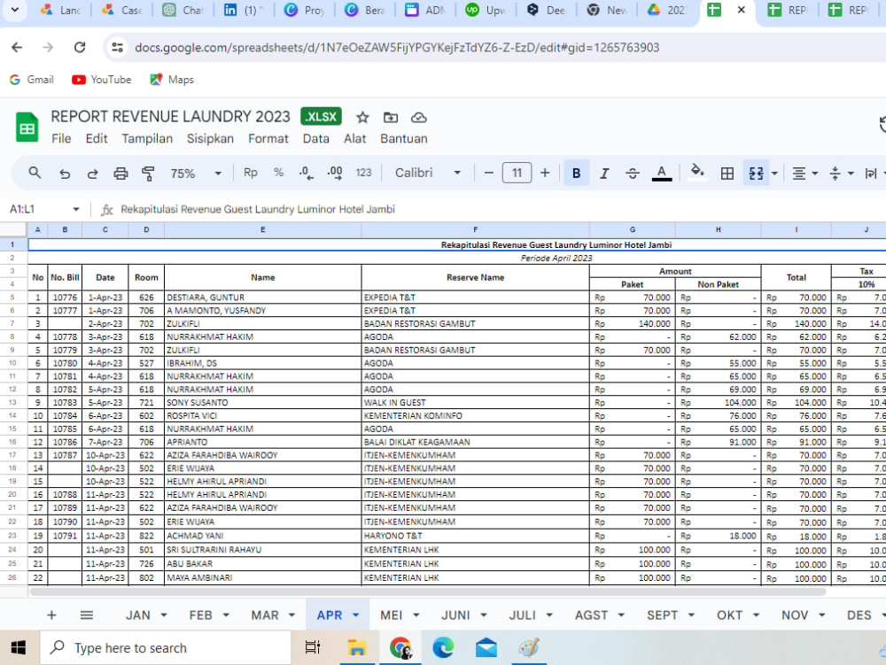Image resolution: width=886 pixels, height=665 pixels.
Task: Open File Explorer from taskbar
Action: (x=357, y=648)
